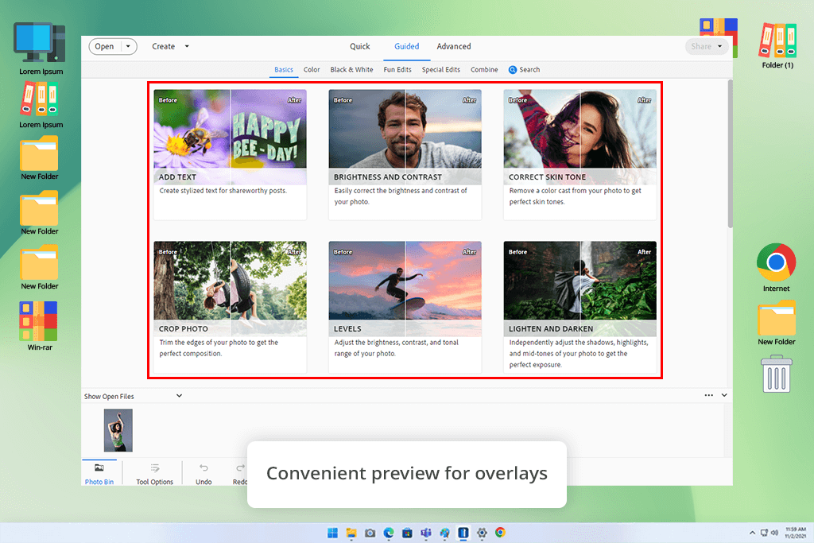Open Microsoft Edge from the taskbar
The height and width of the screenshot is (543, 814).
[x=388, y=533]
